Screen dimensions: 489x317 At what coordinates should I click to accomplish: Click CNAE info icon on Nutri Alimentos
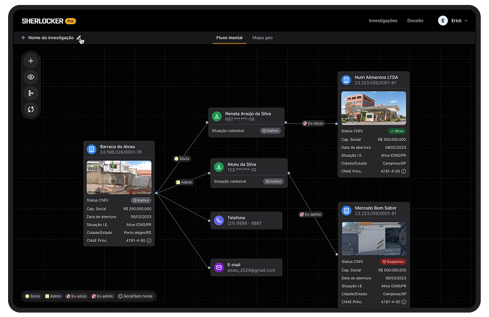pos(403,171)
